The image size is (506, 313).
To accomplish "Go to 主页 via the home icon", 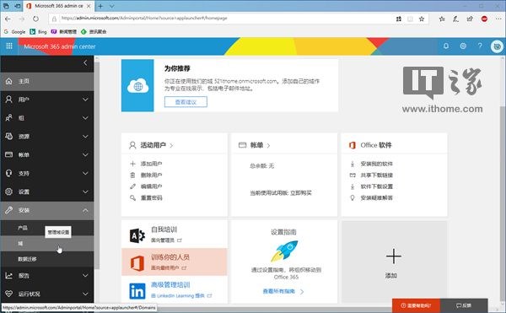I will pos(8,81).
